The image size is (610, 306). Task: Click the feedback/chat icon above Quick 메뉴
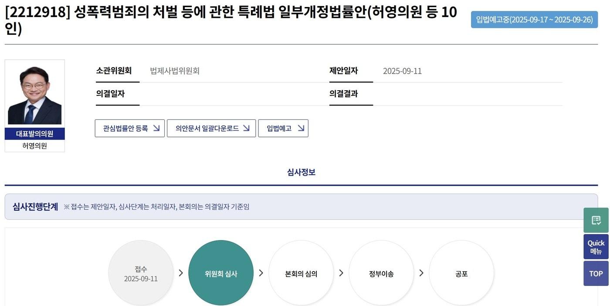click(596, 220)
